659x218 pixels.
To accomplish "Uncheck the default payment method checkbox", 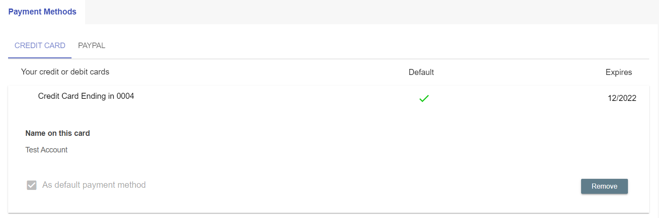I will click(x=32, y=185).
